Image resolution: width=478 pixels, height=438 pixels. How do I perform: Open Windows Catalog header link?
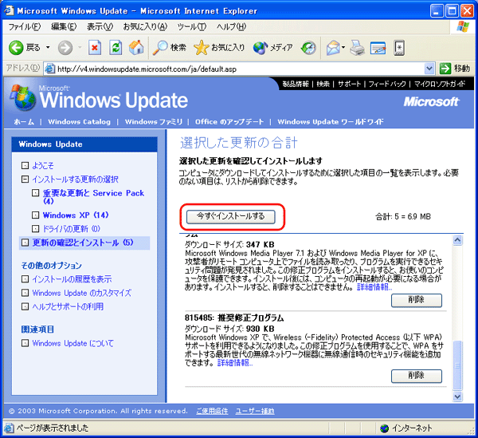pyautogui.click(x=79, y=122)
